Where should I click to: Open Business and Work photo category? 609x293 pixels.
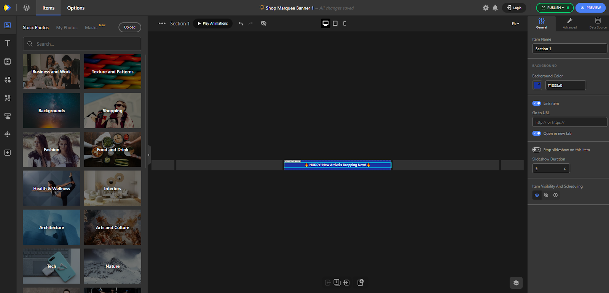point(51,72)
